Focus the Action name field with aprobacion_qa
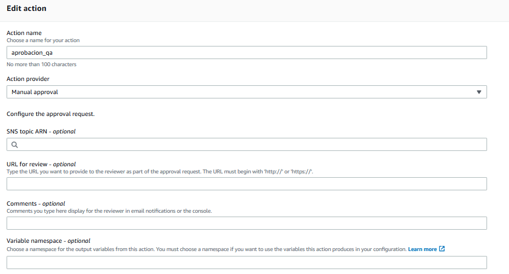509x274 pixels. (246, 53)
